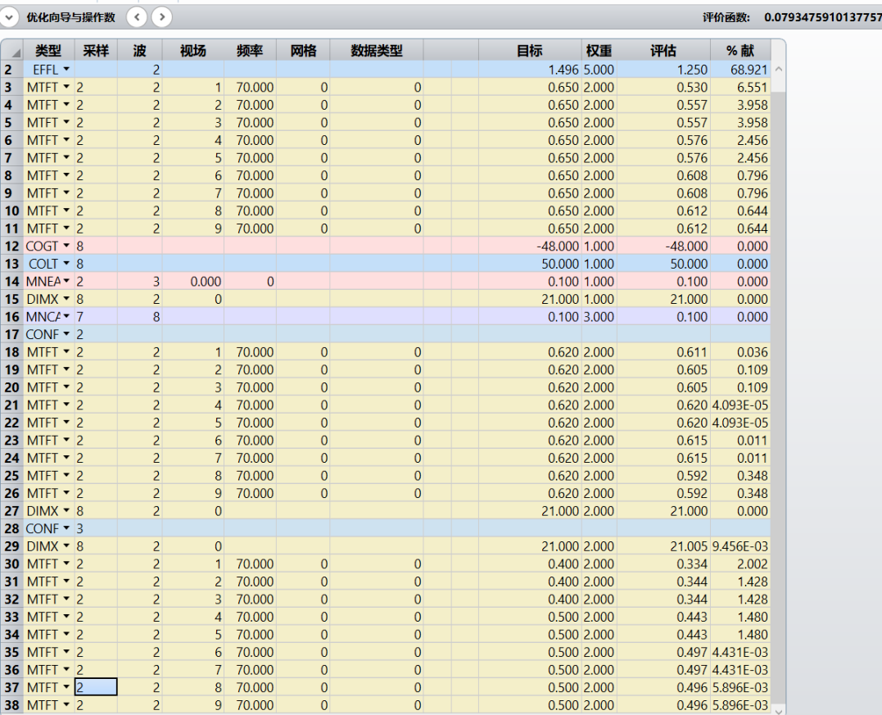Open the CONF dropdown in row 17

click(x=67, y=334)
